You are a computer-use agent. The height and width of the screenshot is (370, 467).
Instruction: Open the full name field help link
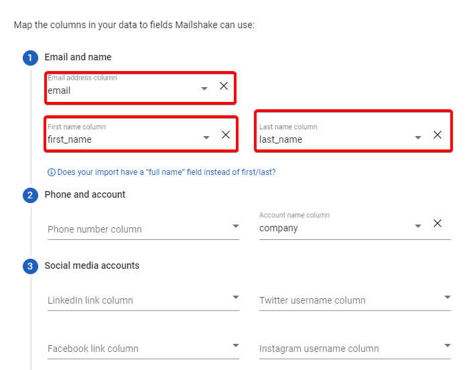[166, 172]
